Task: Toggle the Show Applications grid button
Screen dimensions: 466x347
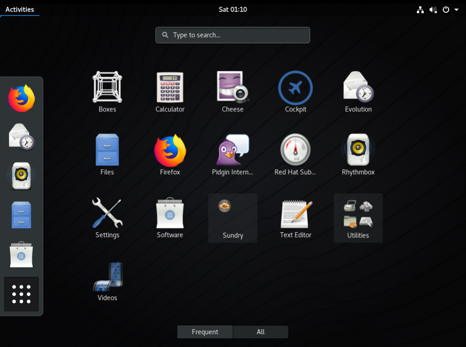Action: 21,294
